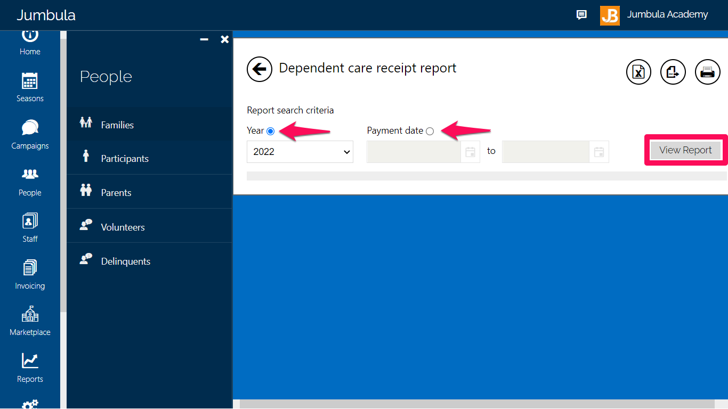Open Parents in People menu
Screen dimensions: 728x409
pos(149,192)
